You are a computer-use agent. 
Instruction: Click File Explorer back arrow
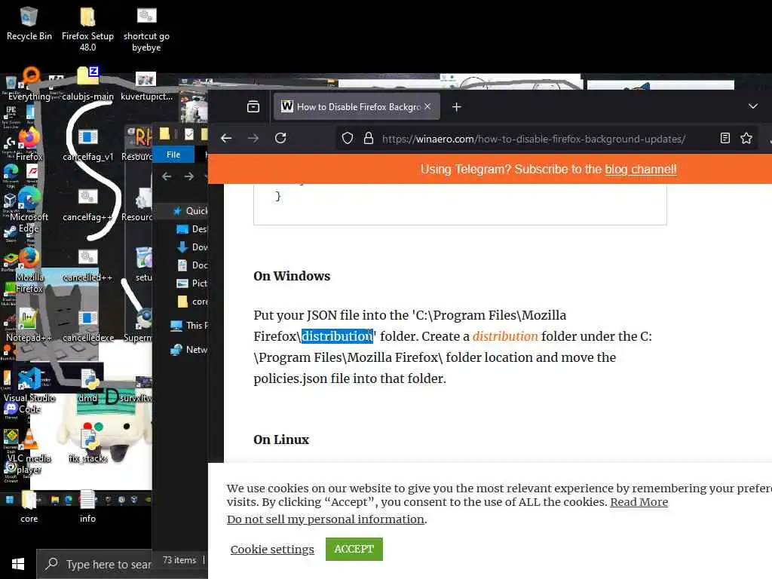(x=167, y=176)
